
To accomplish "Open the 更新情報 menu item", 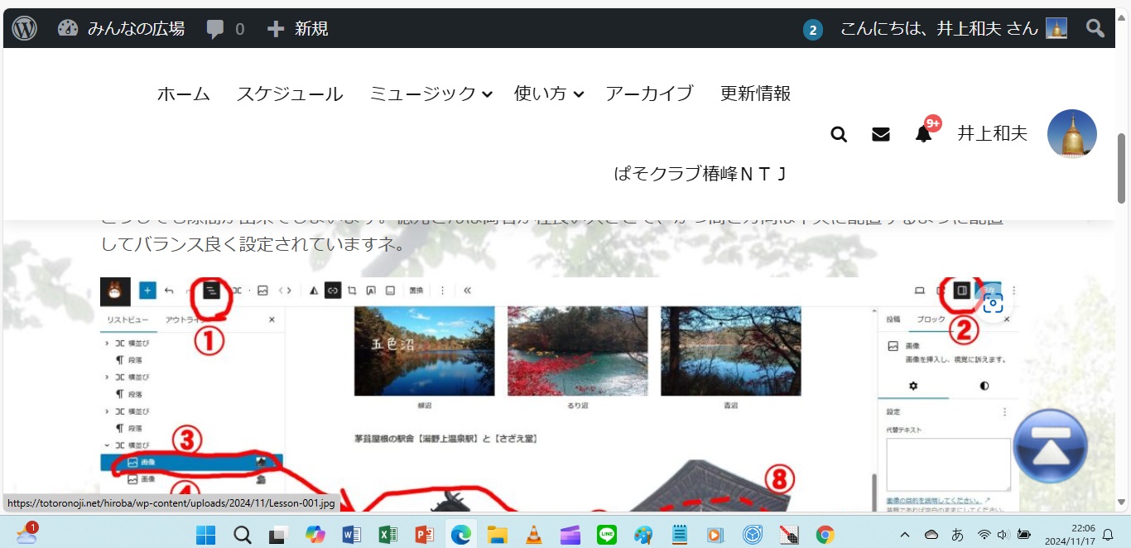I will click(x=755, y=94).
